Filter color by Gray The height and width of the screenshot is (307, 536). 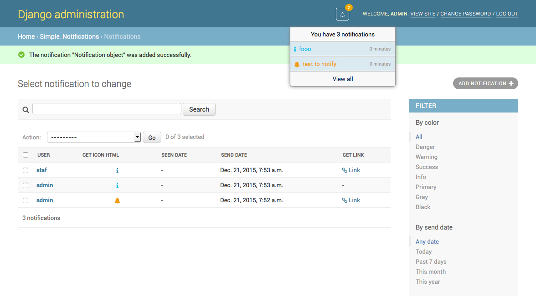pos(422,197)
